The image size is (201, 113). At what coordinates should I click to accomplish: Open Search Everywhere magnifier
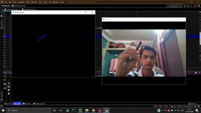[x=199, y=6]
